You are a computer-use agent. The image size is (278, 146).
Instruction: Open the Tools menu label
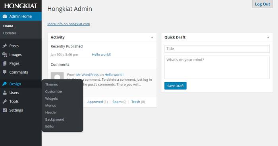coord(14,101)
